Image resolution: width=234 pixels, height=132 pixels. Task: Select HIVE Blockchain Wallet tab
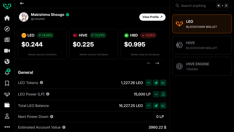202,45
